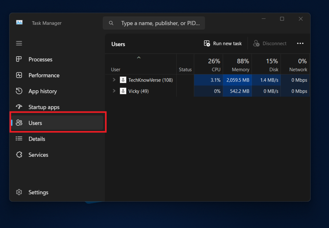
Task: Open the three-dot more options menu
Action: tap(300, 43)
